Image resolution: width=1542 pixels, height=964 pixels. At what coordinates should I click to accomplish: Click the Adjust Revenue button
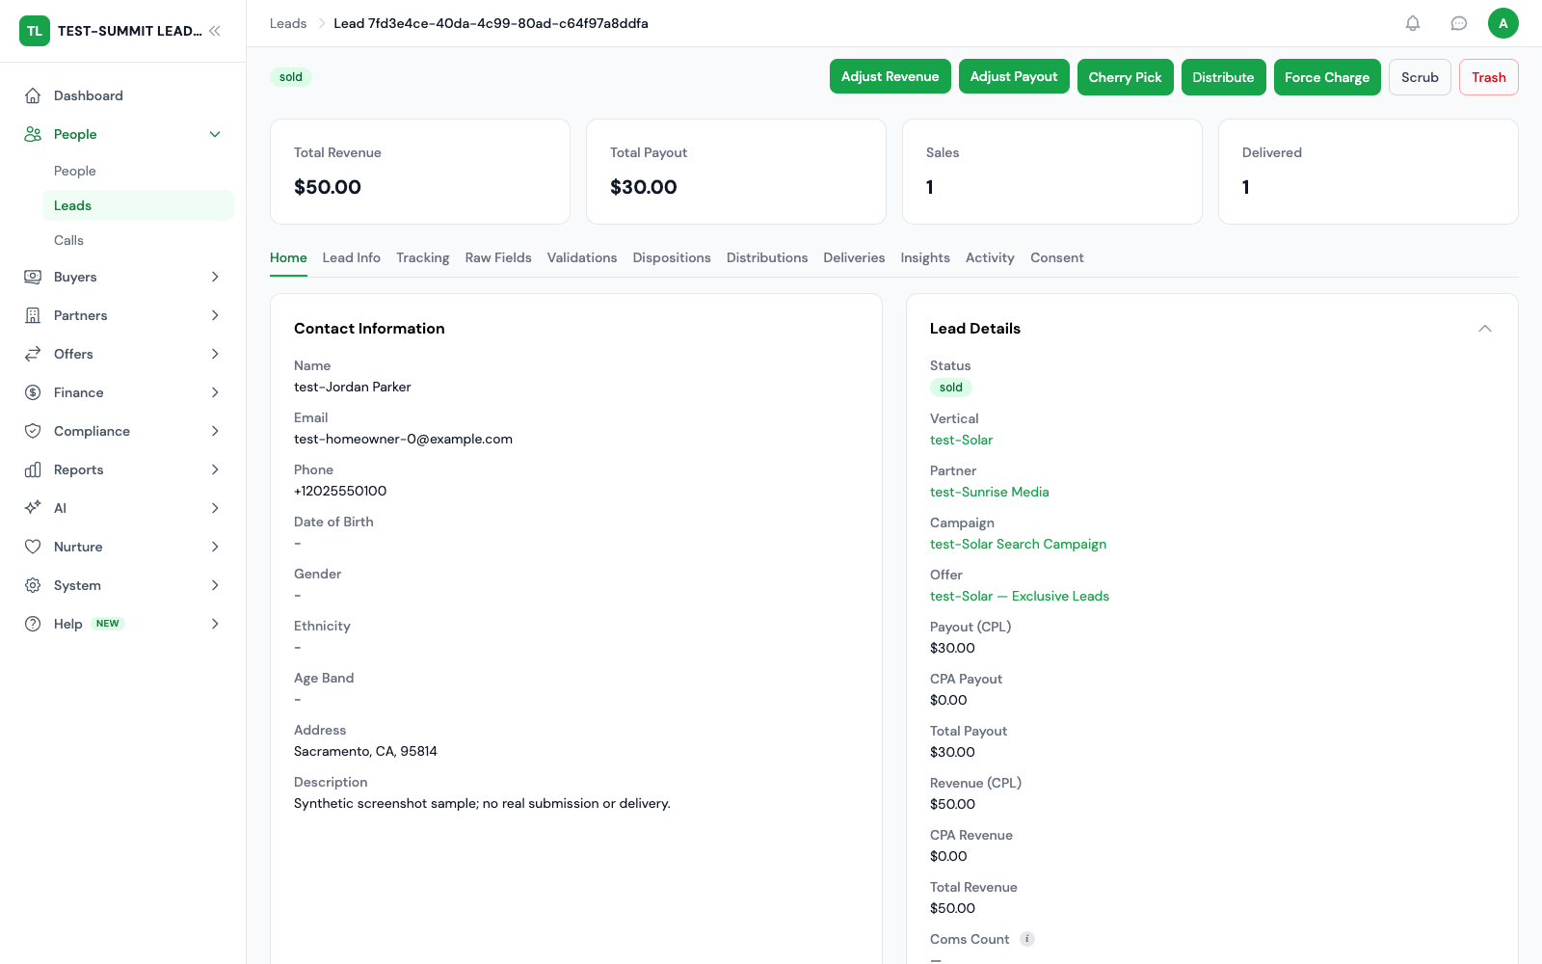click(891, 77)
